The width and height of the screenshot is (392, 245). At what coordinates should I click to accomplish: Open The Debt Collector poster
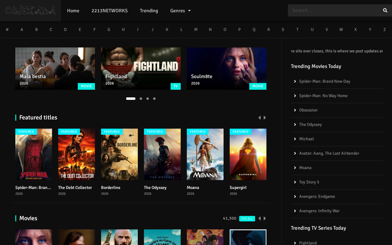click(77, 154)
